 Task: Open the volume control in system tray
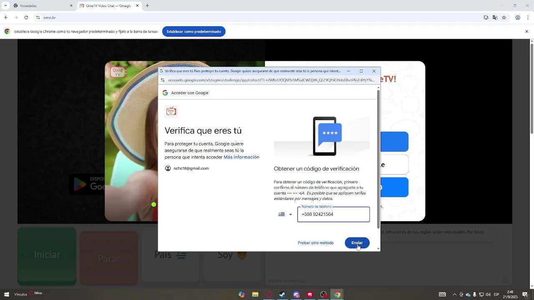pyautogui.click(x=488, y=295)
